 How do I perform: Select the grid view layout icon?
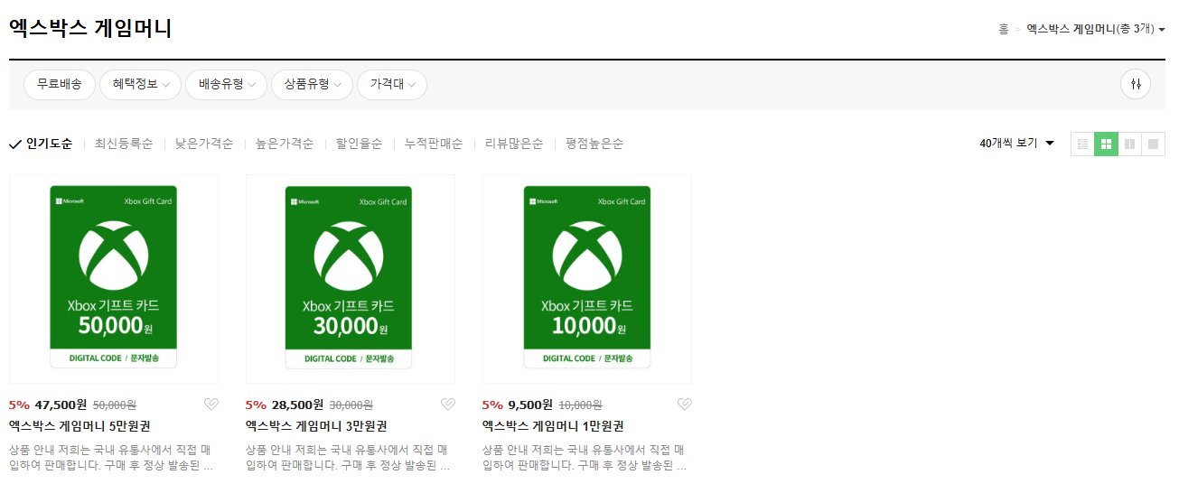point(1106,144)
